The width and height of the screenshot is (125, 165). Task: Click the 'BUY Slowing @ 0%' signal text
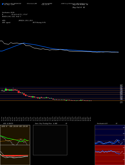click(x=39, y=22)
